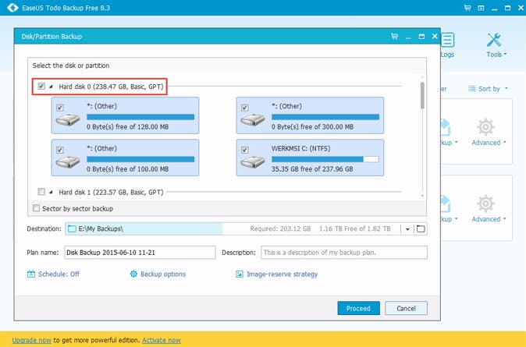The width and height of the screenshot is (526, 347).
Task: Follow the Upgrade now link
Action: (31, 340)
